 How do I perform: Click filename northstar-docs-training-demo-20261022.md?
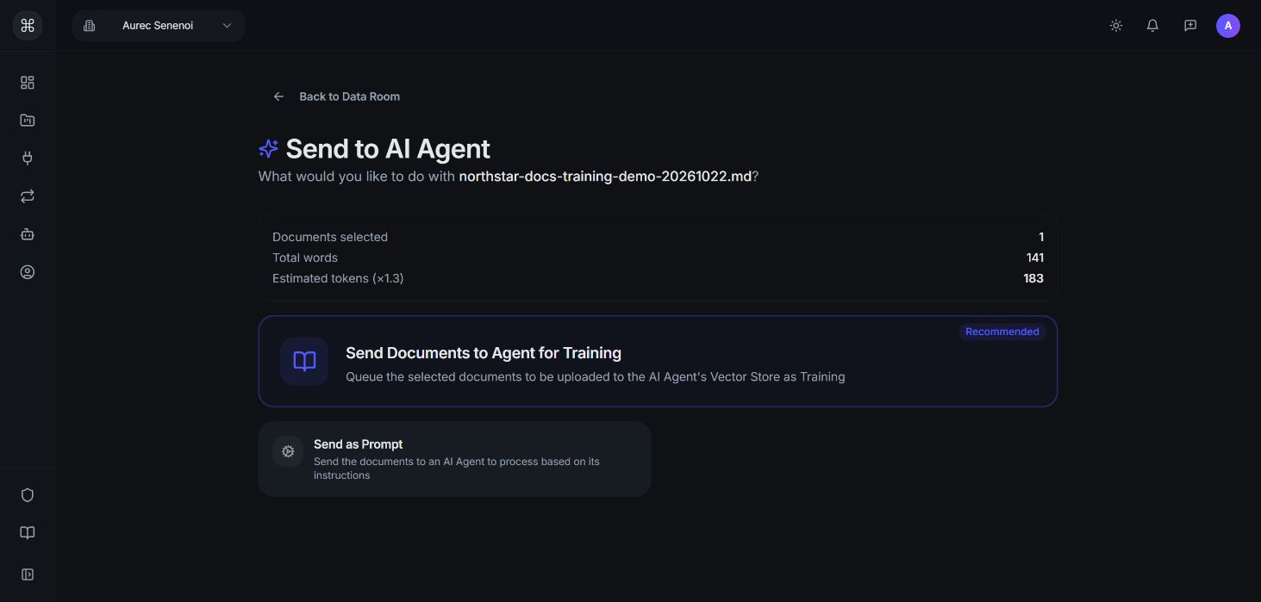[605, 177]
